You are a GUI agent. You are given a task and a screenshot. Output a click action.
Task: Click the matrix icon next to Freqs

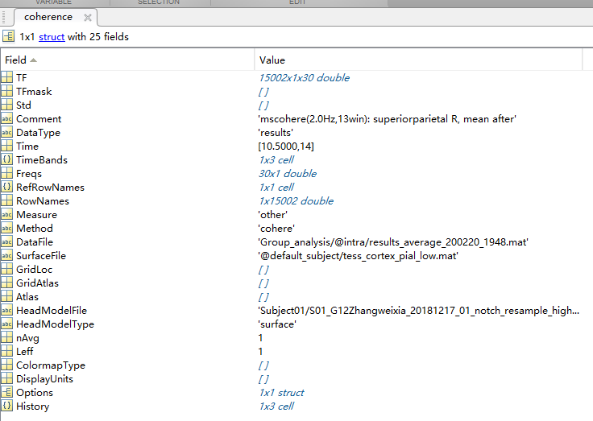click(6, 173)
